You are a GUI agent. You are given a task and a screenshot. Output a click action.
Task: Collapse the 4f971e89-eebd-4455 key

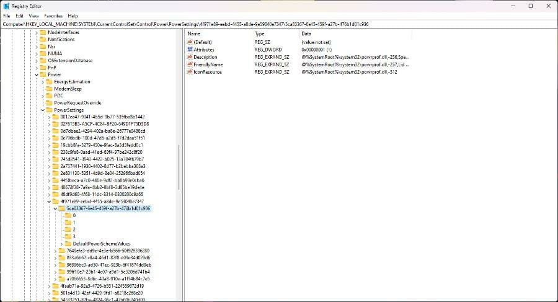click(x=49, y=202)
